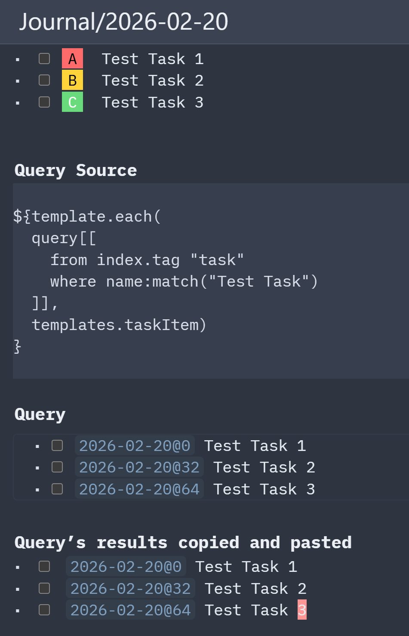The width and height of the screenshot is (409, 636).
Task: Follow the pasted 2026-02-20@32 link
Action: click(x=130, y=588)
